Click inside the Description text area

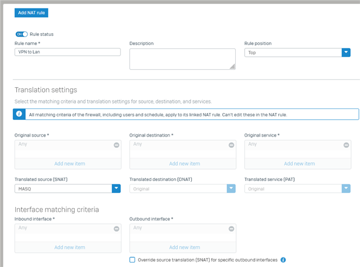182,59
